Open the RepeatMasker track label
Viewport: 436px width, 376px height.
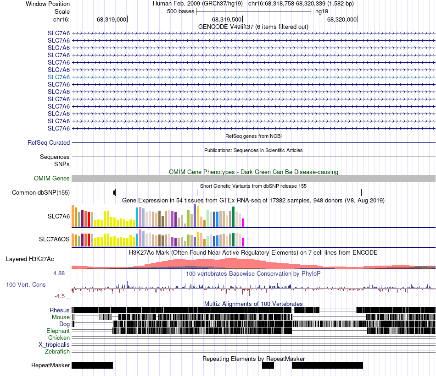click(50, 365)
